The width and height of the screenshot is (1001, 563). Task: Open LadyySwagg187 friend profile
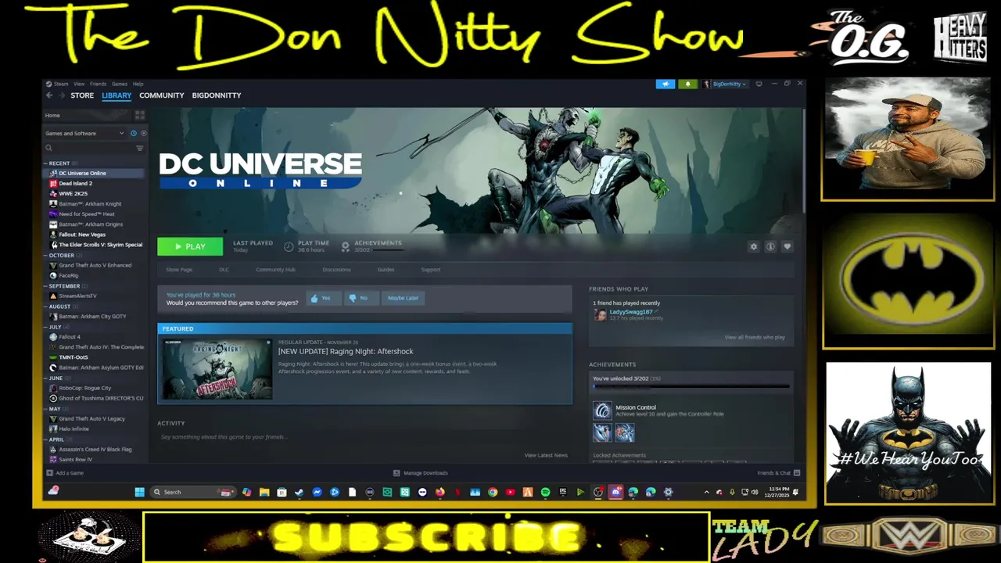point(630,312)
